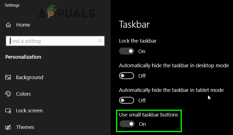
Task: Focus the Find a setting field
Action: (53, 41)
